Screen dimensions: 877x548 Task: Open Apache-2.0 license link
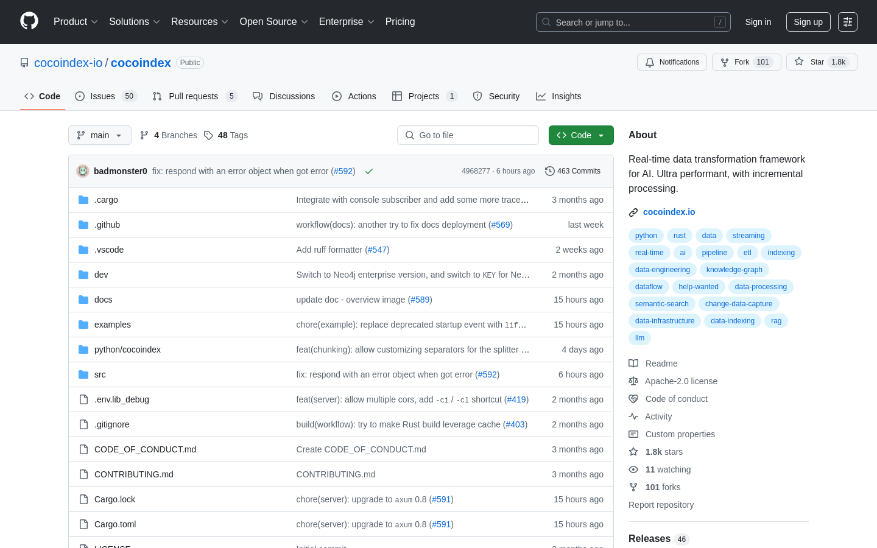pos(673,381)
